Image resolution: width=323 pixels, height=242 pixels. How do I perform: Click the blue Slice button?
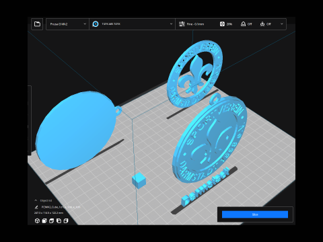(255, 214)
